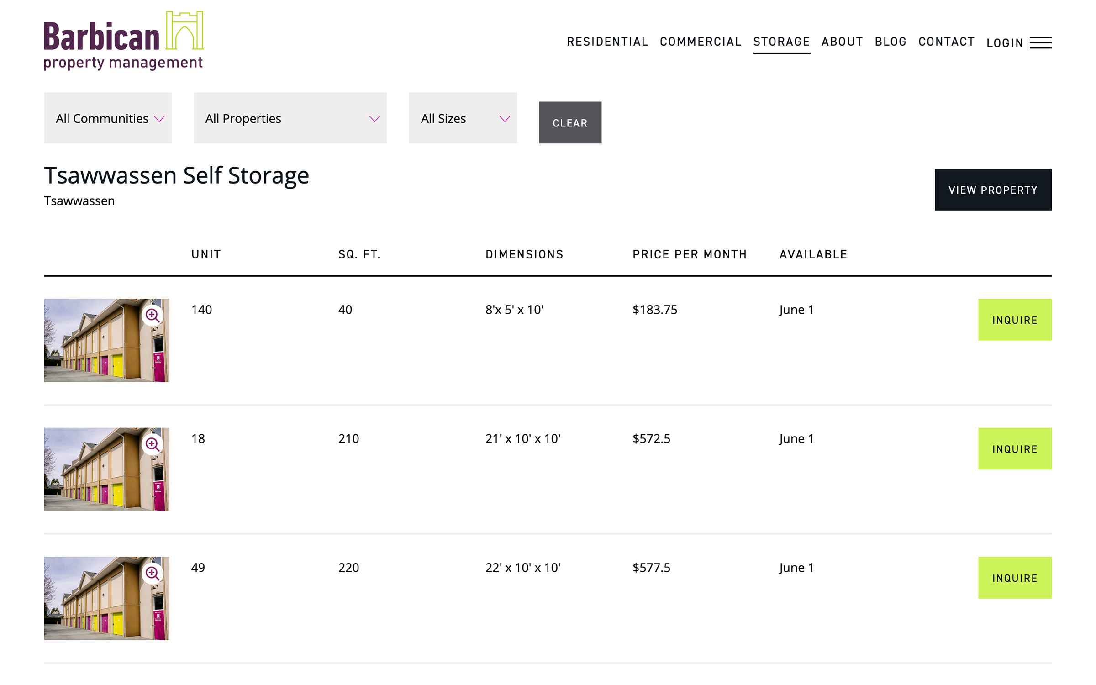Image resolution: width=1096 pixels, height=685 pixels.
Task: Zoom the unit 49 photo with the magnifier icon
Action: pos(153,573)
